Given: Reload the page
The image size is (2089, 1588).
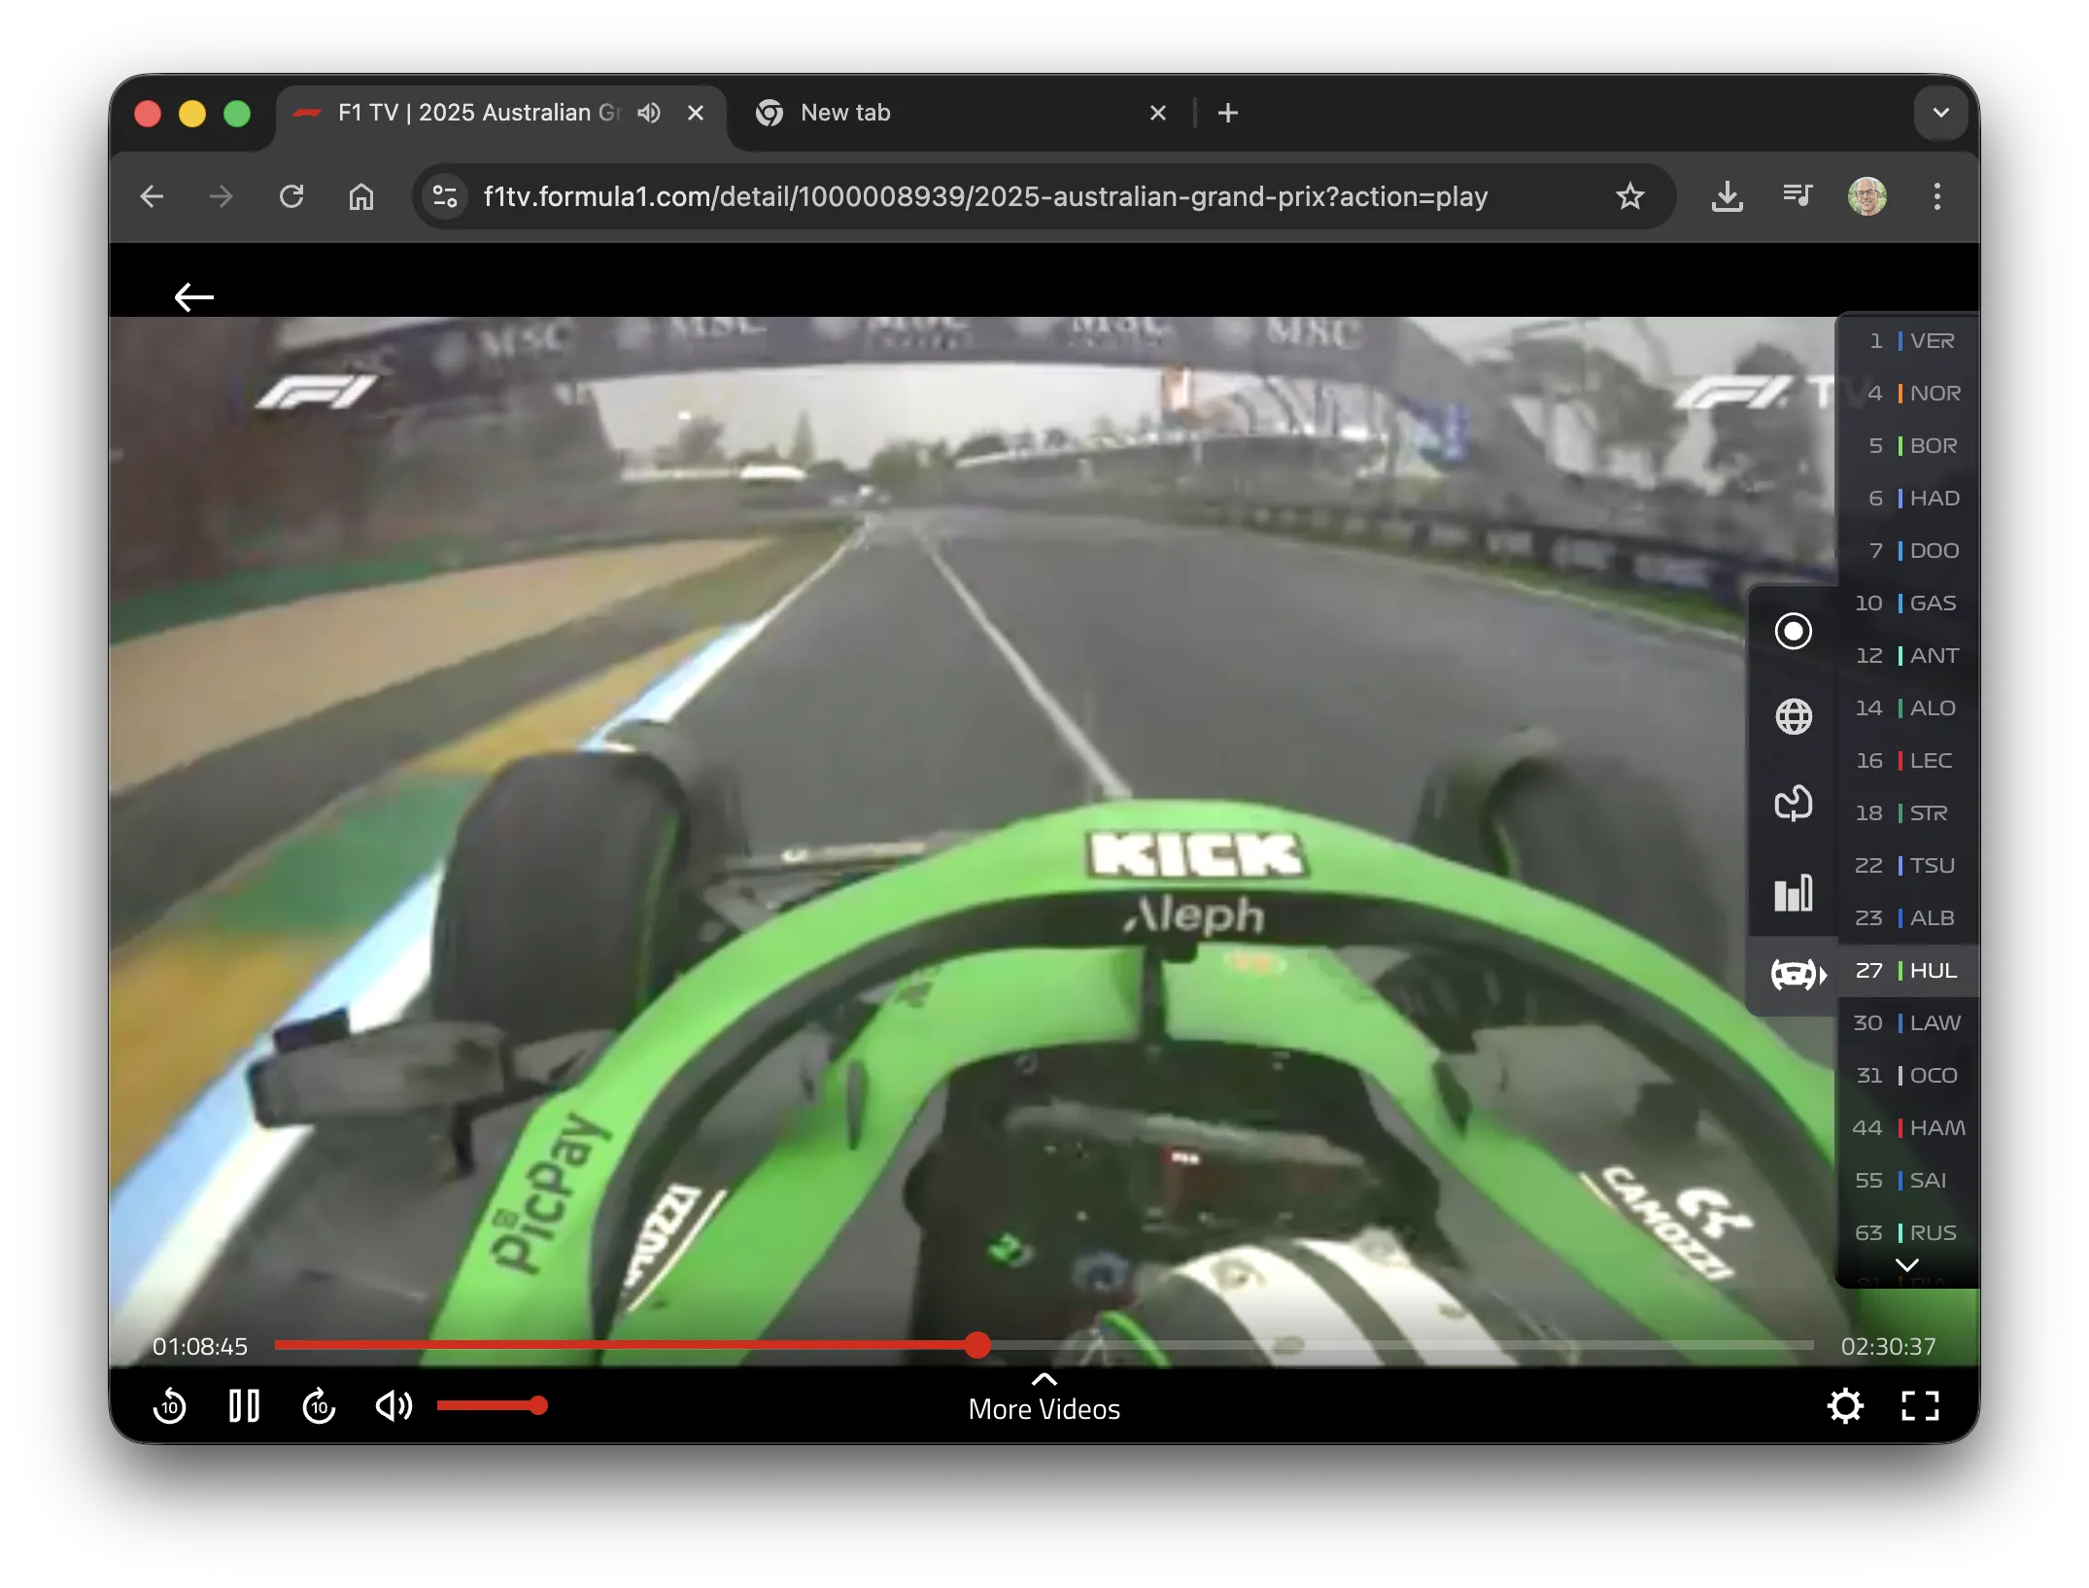Looking at the screenshot, I should pyautogui.click(x=291, y=197).
